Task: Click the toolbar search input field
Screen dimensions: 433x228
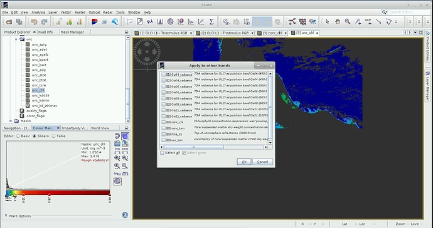Action: point(410,12)
